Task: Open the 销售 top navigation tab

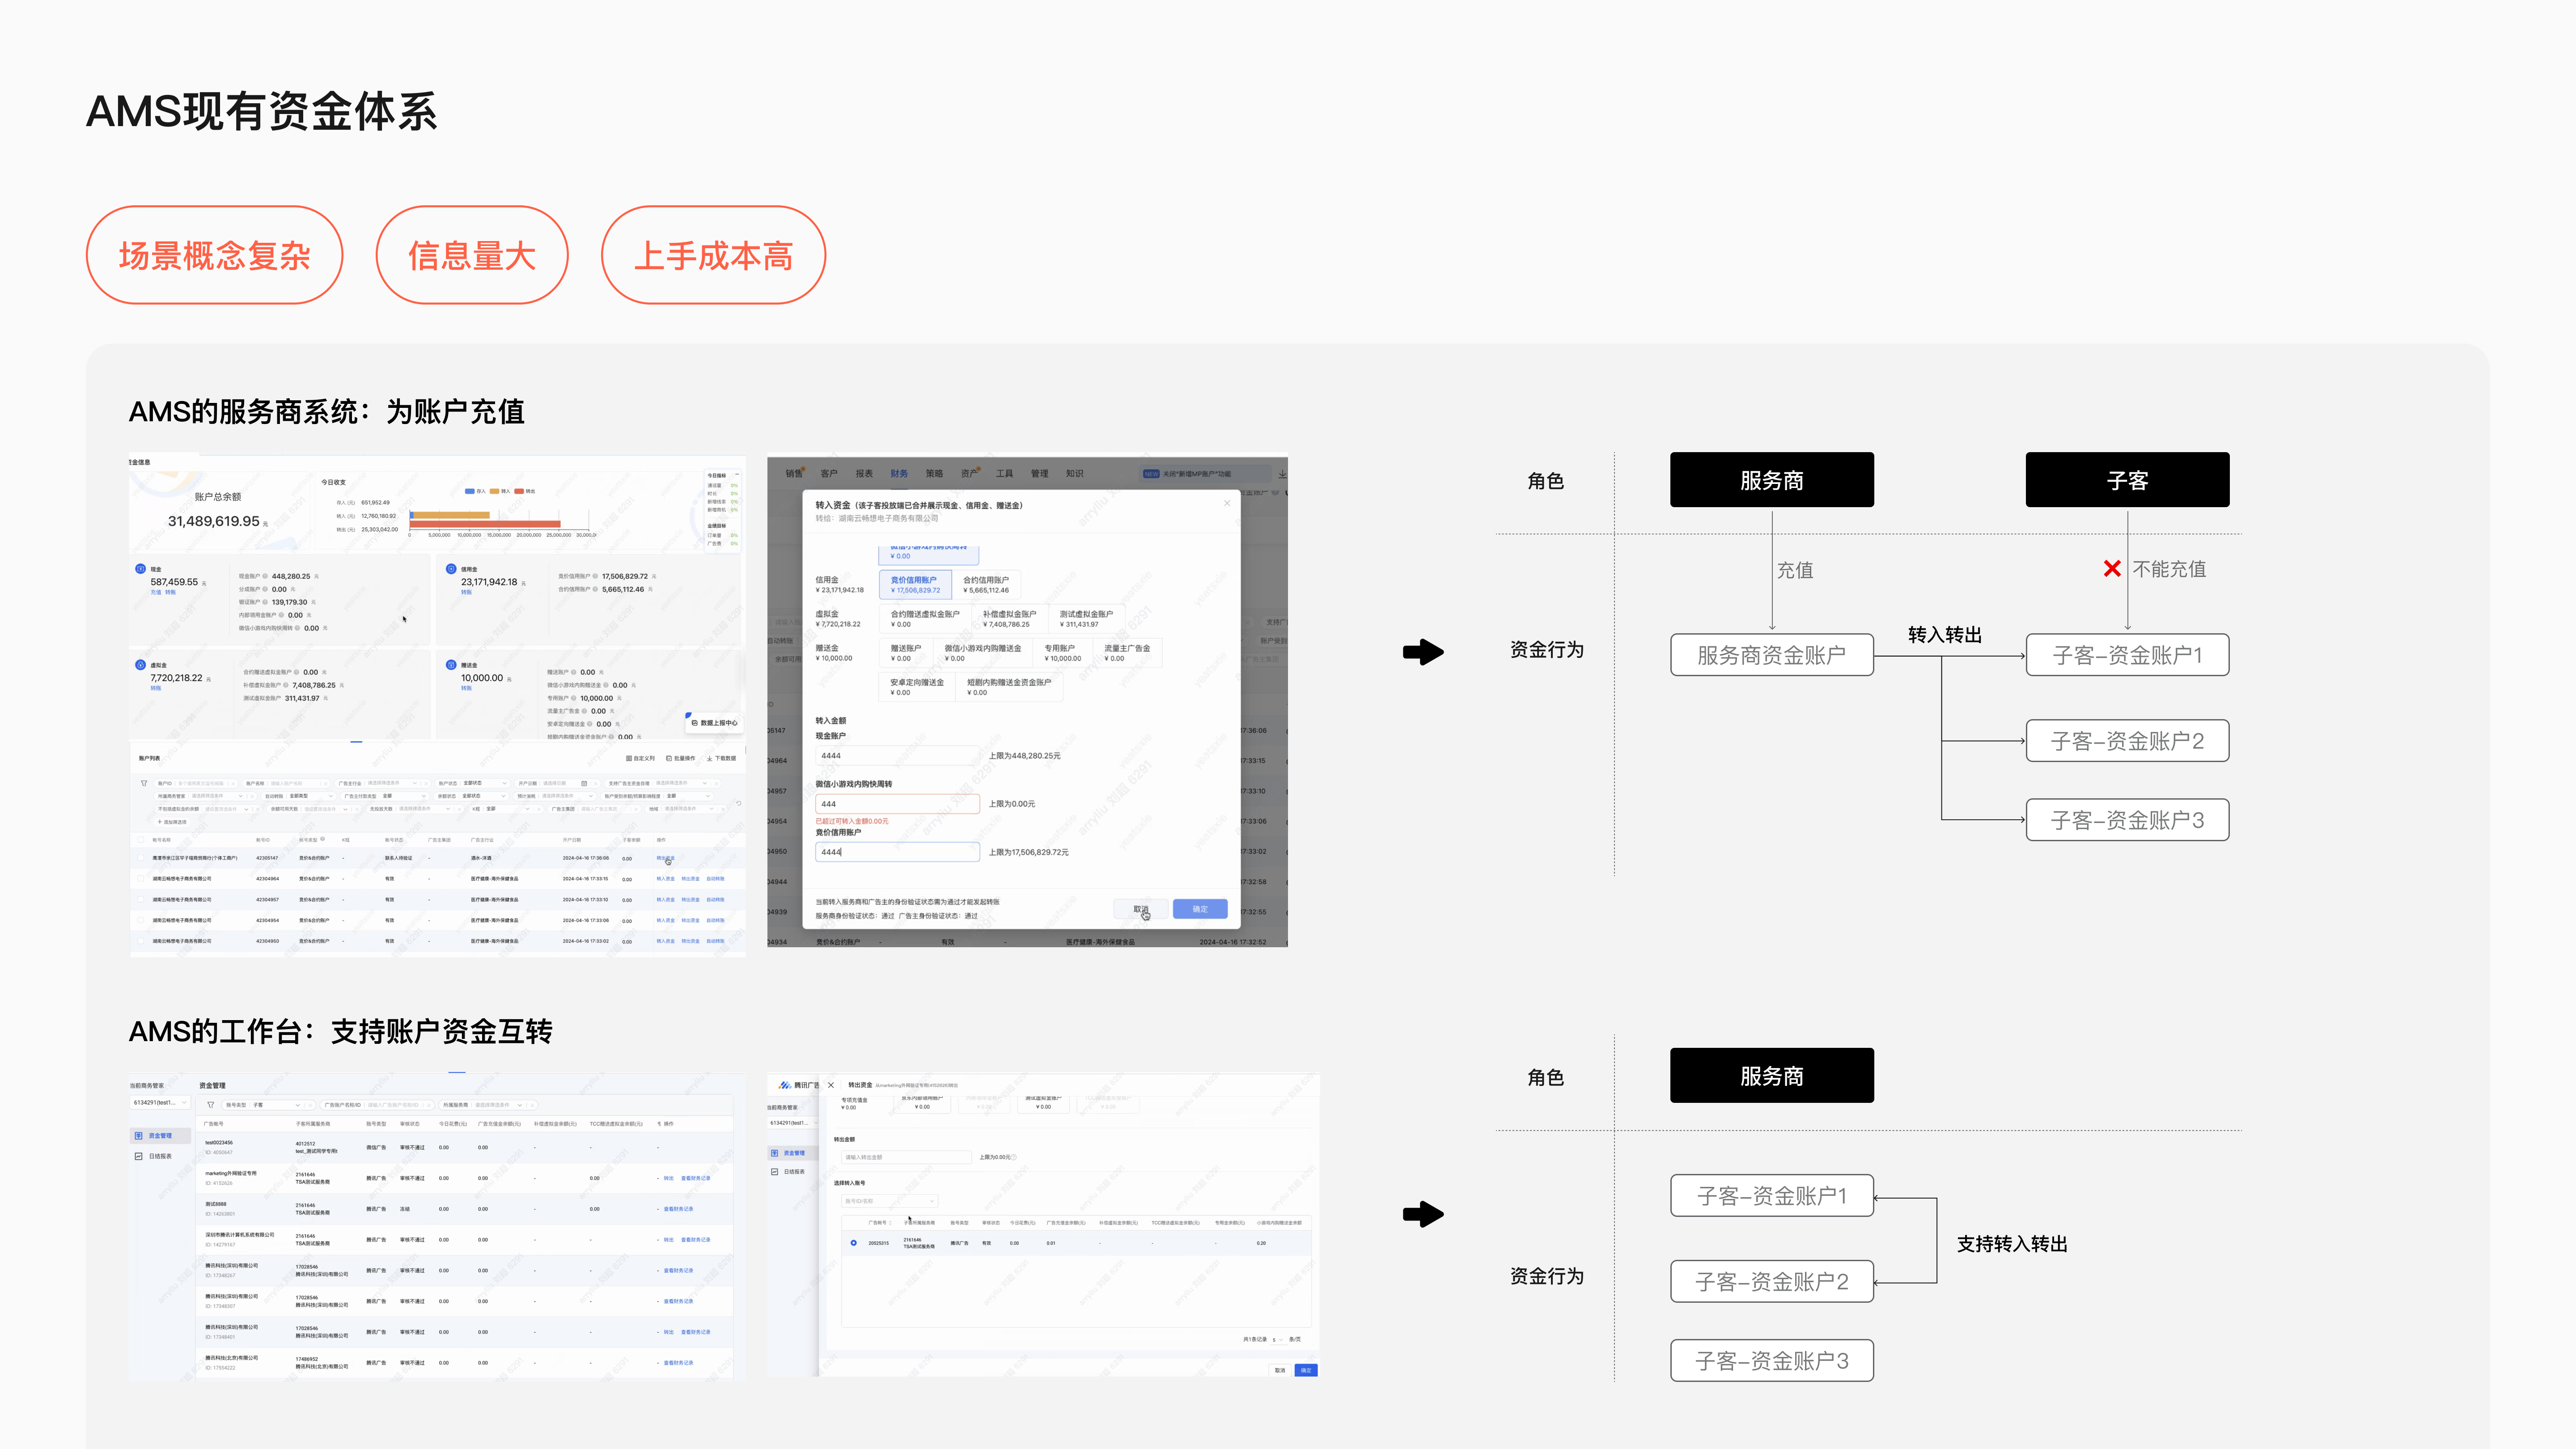Action: coord(794,474)
